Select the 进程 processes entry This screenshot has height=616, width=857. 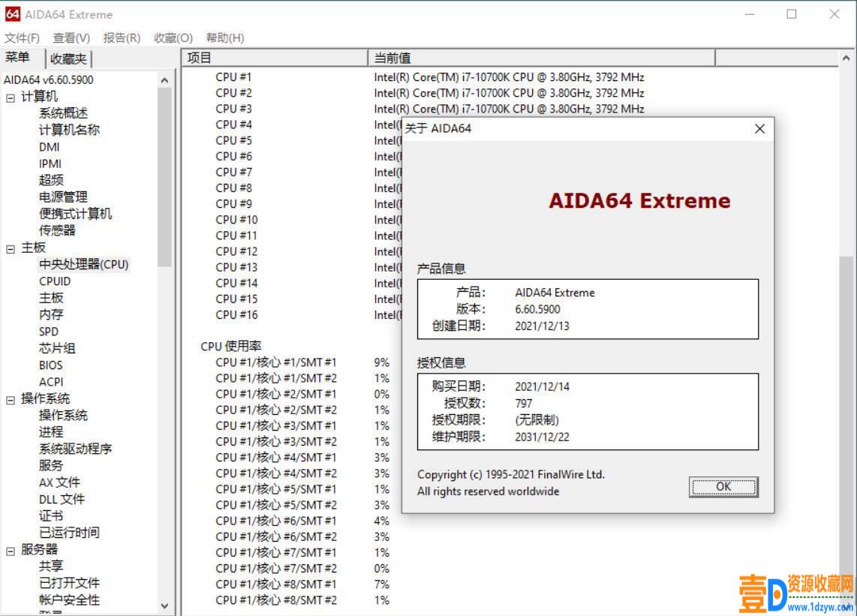(x=50, y=432)
